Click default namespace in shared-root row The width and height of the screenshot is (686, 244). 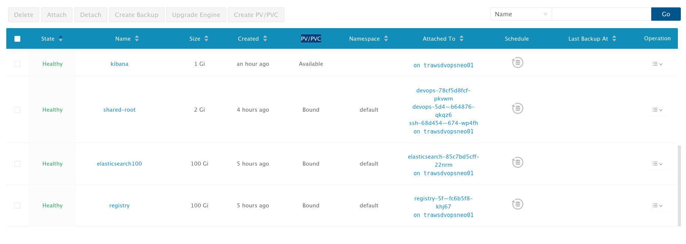coord(369,110)
